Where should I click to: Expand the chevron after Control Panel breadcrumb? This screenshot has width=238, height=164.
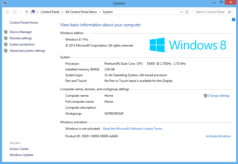[62, 12]
